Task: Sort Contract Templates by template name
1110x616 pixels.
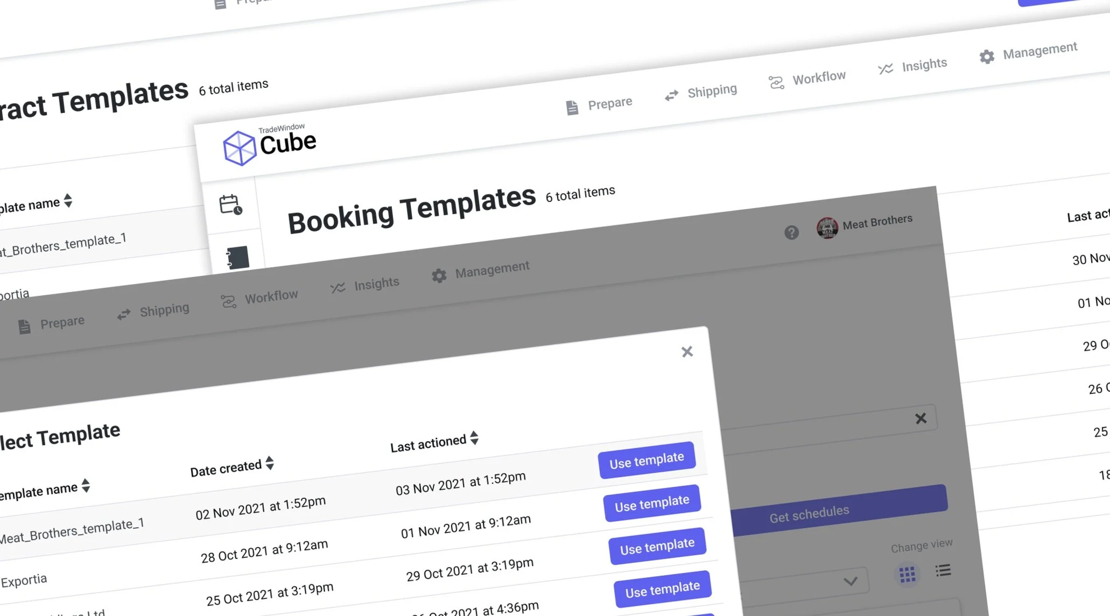Action: [x=68, y=201]
